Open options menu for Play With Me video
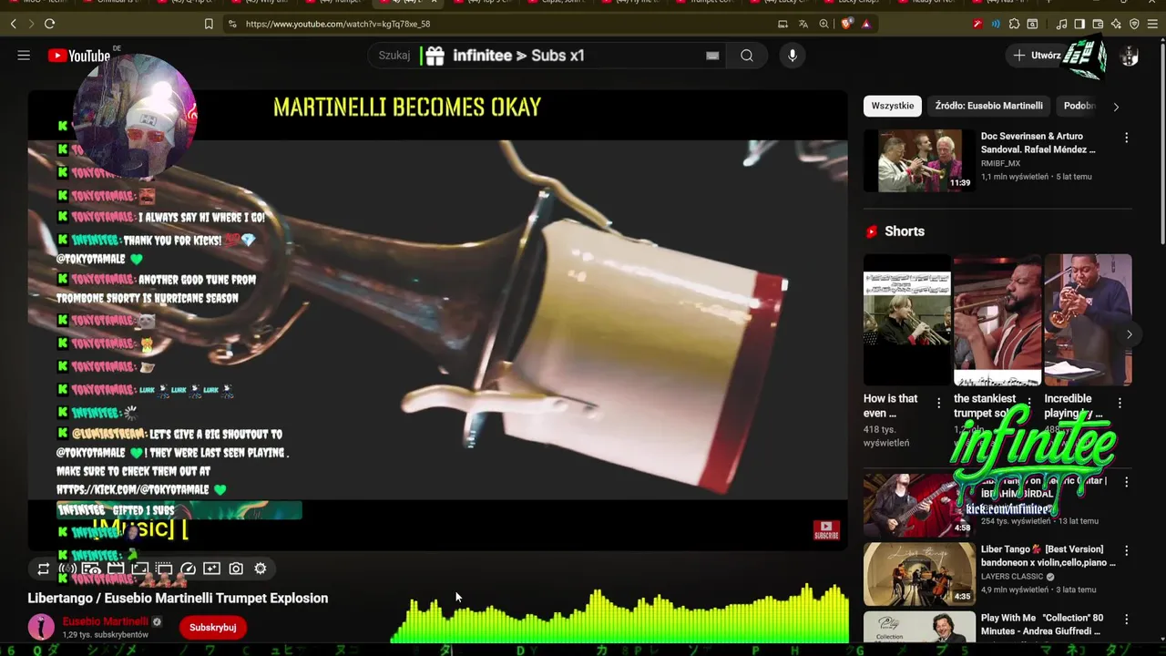 tap(1126, 620)
